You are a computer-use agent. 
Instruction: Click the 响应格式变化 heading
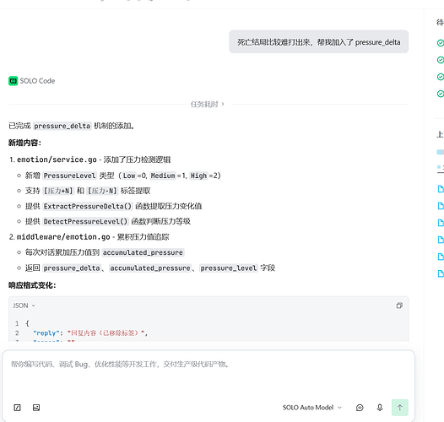click(32, 285)
